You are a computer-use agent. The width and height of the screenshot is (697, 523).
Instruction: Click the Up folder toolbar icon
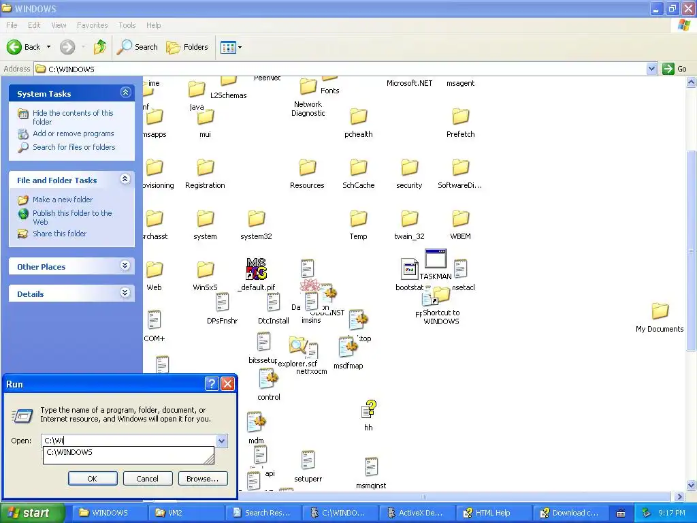tap(100, 47)
